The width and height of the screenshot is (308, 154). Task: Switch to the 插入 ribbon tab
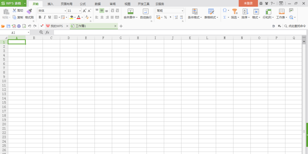point(50,4)
